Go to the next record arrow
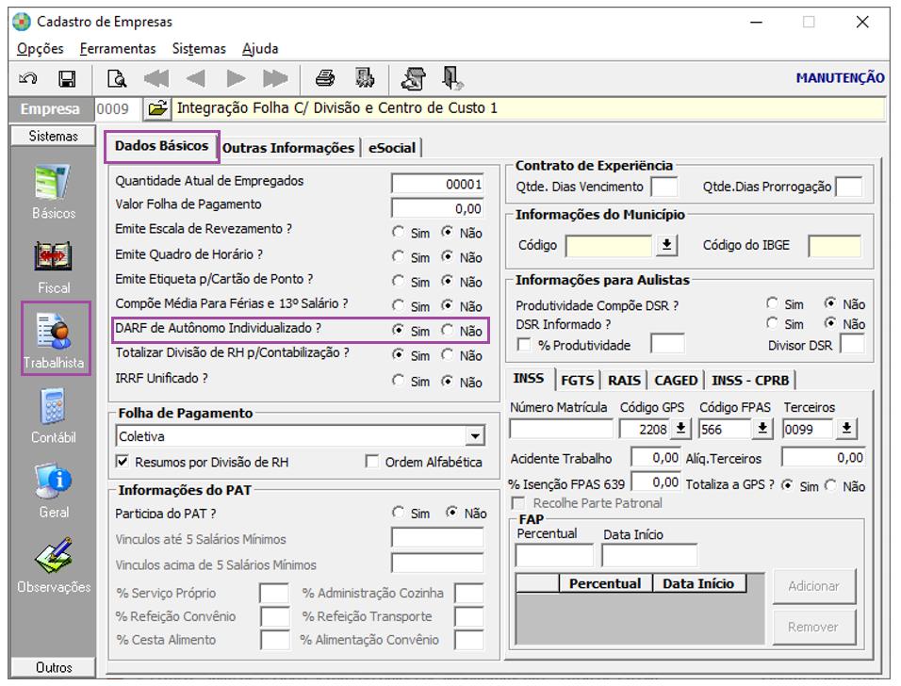The image size is (901, 686). click(236, 78)
